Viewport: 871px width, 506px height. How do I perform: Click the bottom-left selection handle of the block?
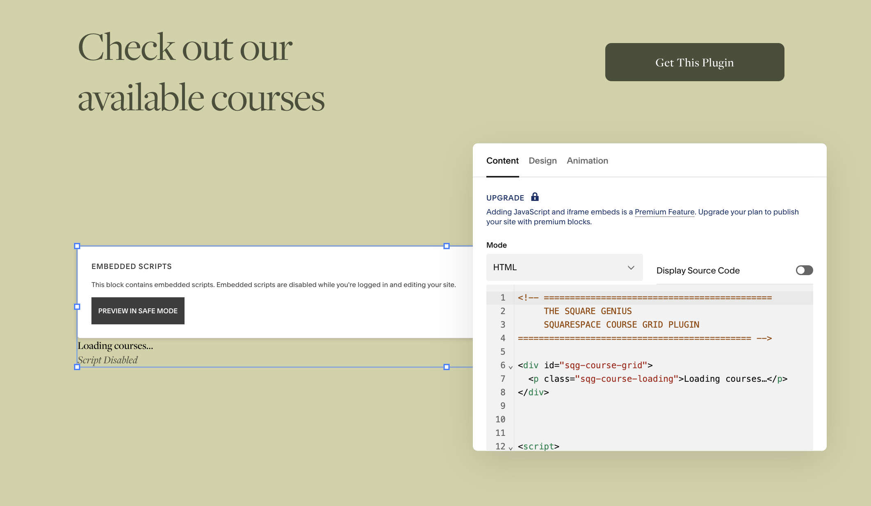(x=77, y=367)
